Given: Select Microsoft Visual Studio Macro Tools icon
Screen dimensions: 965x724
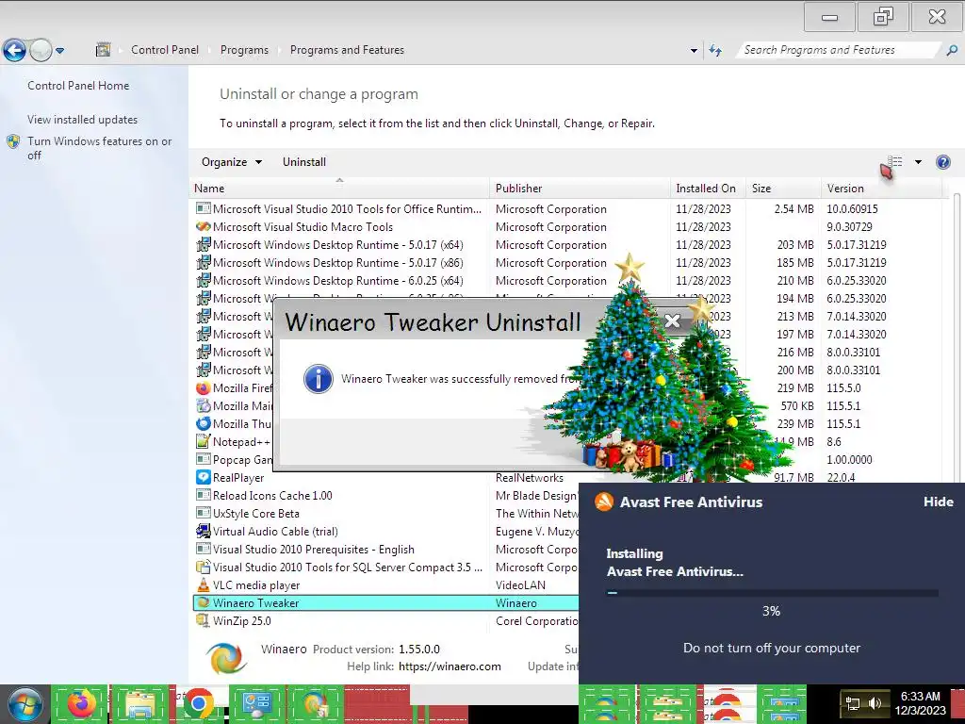Looking at the screenshot, I should [x=204, y=227].
